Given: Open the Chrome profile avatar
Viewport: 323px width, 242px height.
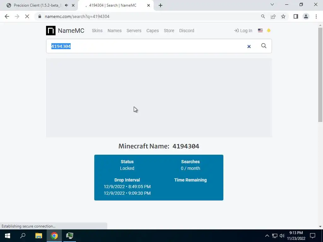Looking at the screenshot, I should point(306,16).
